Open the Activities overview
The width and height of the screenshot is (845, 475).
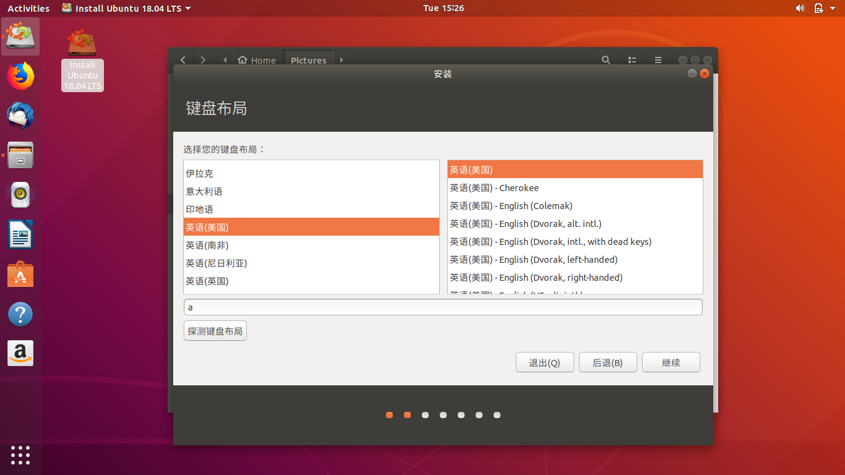[28, 8]
